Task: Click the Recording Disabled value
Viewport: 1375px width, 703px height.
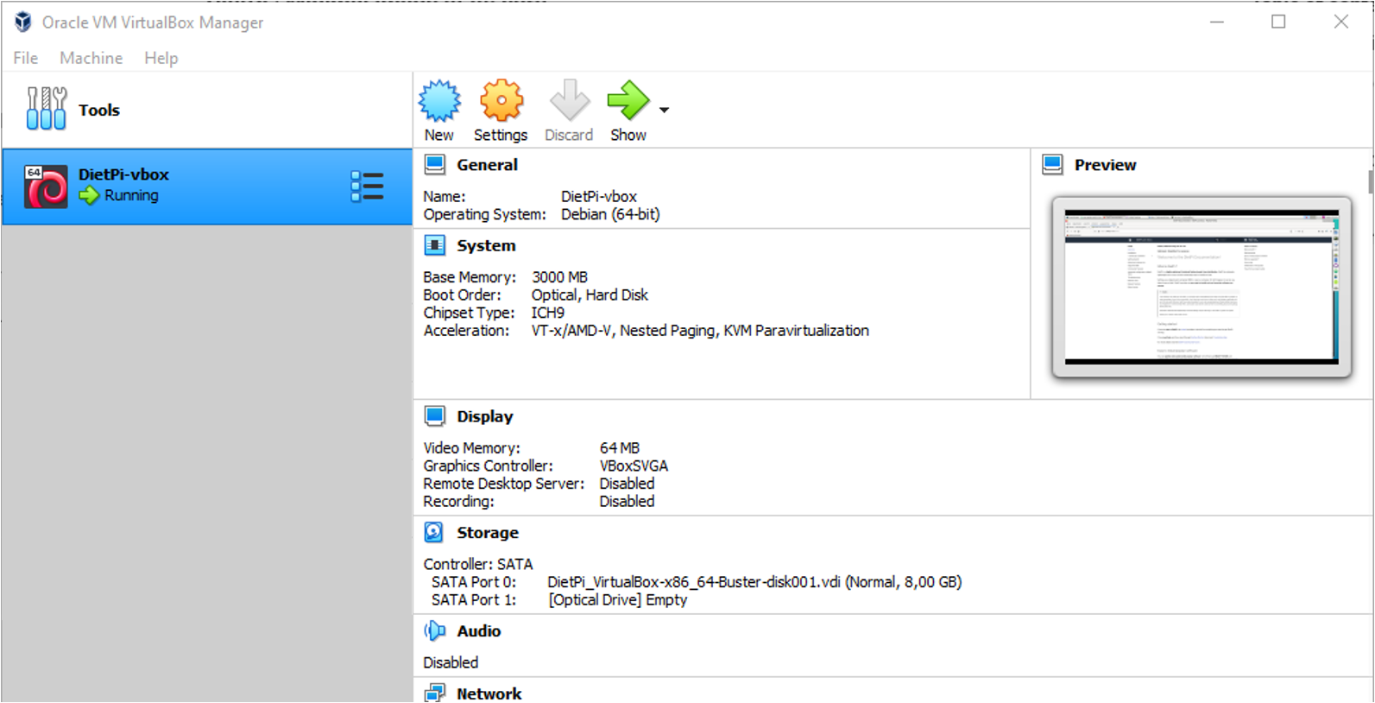Action: pos(627,501)
